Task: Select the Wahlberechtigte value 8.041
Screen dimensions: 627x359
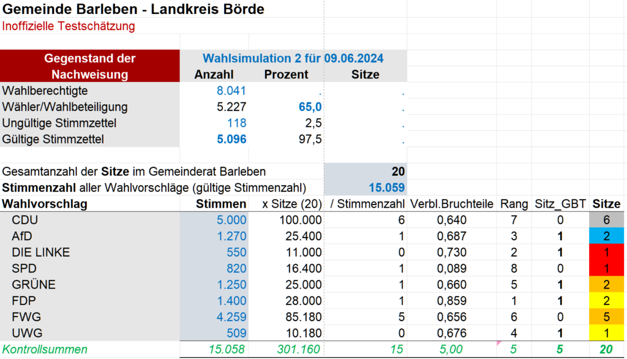Action: pyautogui.click(x=231, y=91)
